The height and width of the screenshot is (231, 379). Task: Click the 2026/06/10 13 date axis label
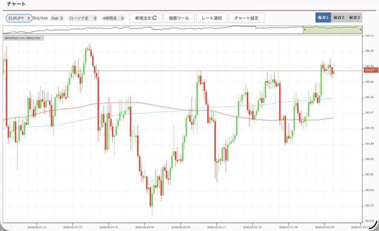click(x=37, y=227)
